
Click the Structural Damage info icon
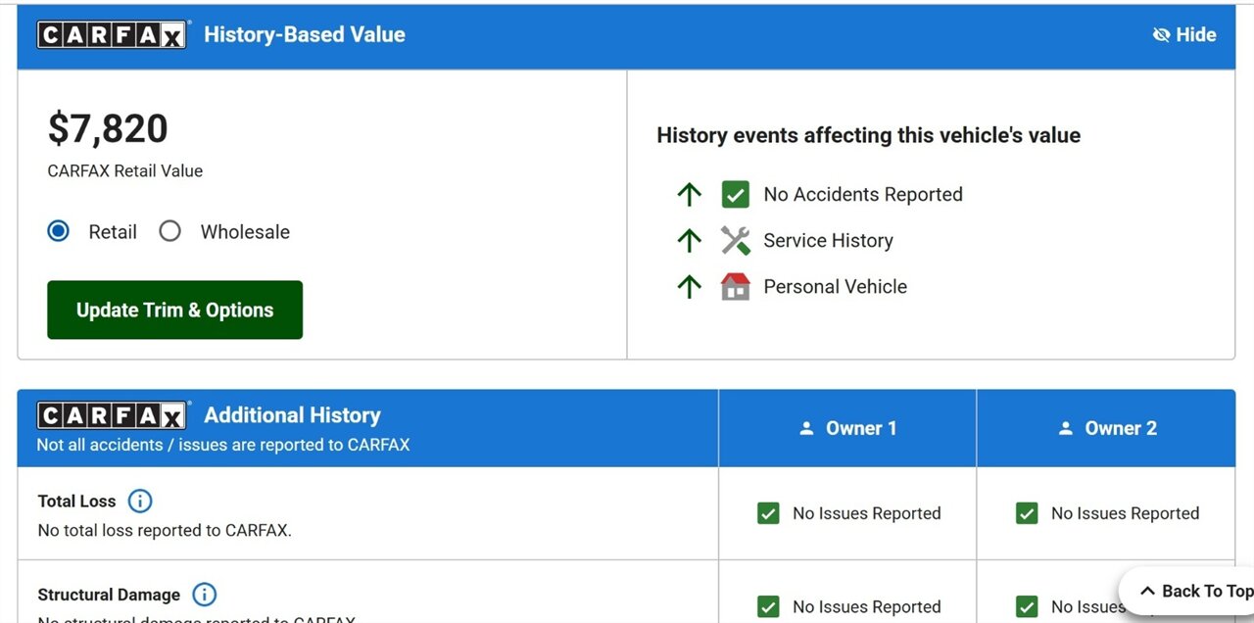click(204, 595)
